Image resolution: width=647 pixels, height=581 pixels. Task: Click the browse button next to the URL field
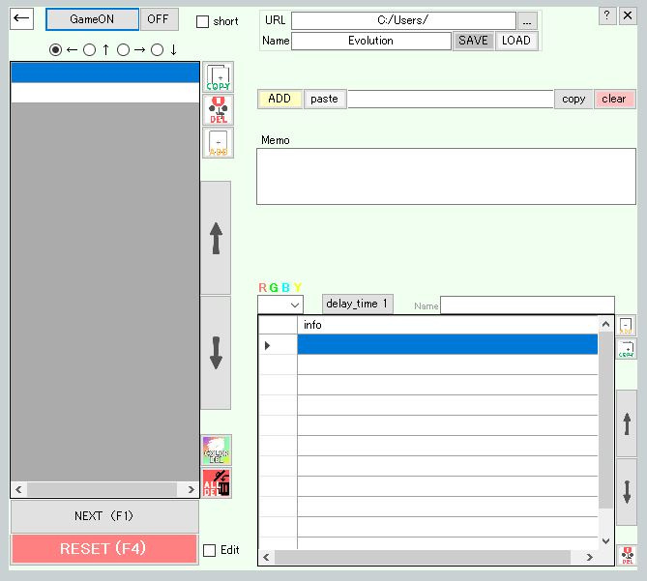pyautogui.click(x=527, y=21)
